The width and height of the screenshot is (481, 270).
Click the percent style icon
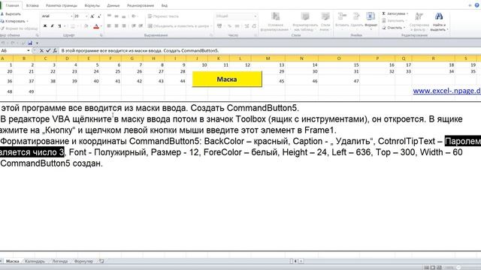point(229,26)
